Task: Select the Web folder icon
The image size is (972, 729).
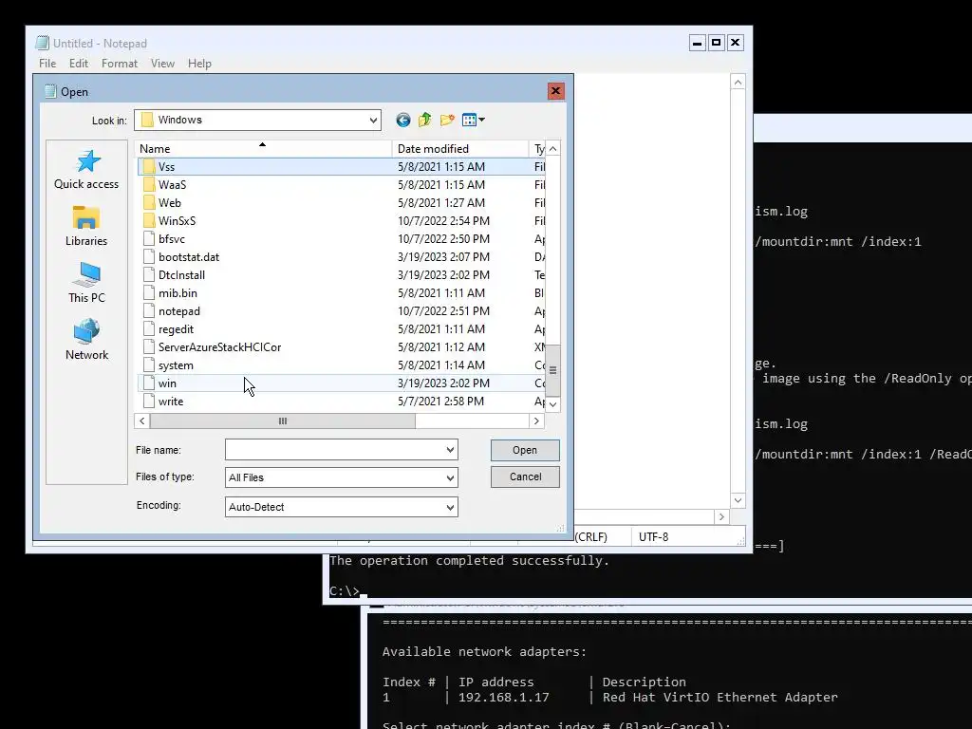Action: (x=148, y=203)
